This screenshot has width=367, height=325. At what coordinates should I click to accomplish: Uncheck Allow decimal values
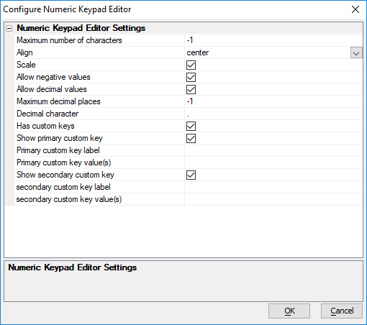191,89
